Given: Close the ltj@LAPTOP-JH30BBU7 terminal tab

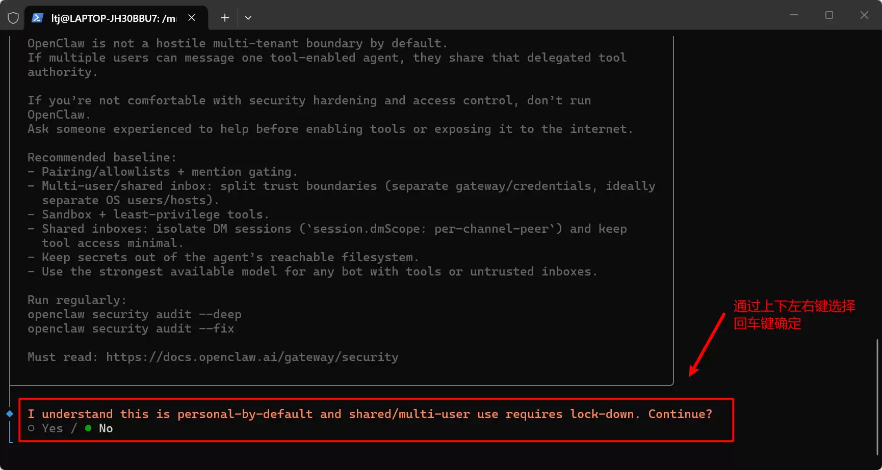Looking at the screenshot, I should (x=192, y=18).
